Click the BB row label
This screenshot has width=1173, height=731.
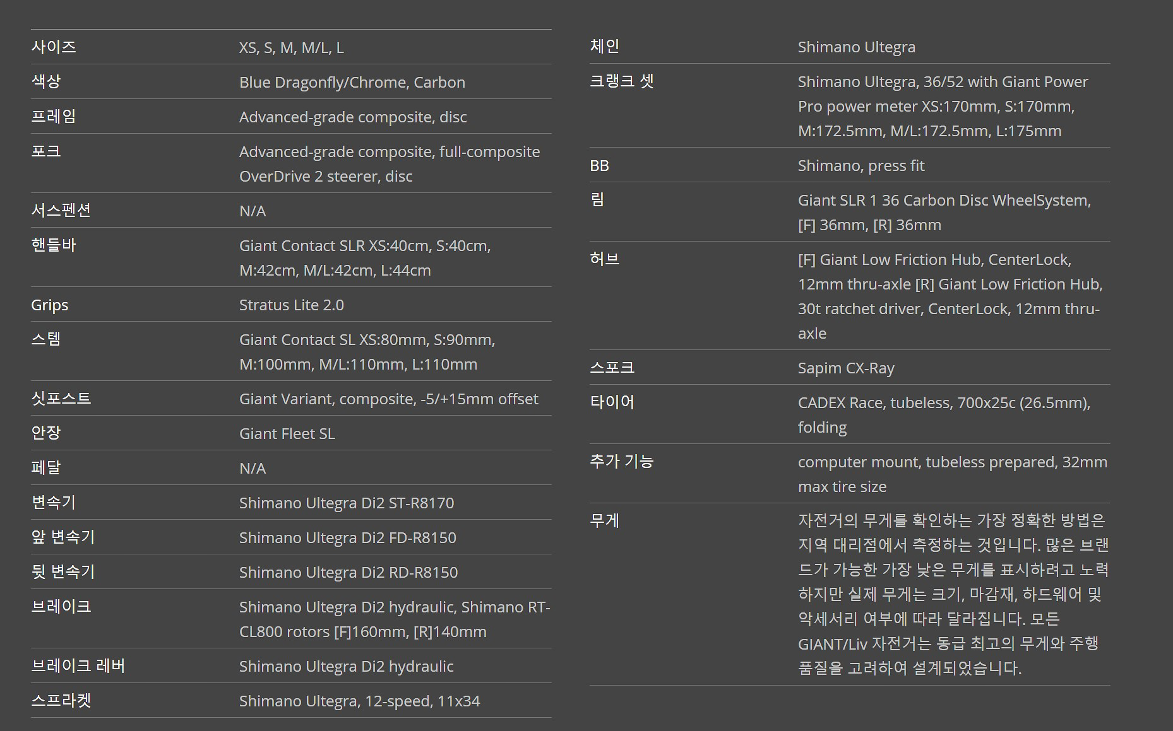pyautogui.click(x=600, y=166)
